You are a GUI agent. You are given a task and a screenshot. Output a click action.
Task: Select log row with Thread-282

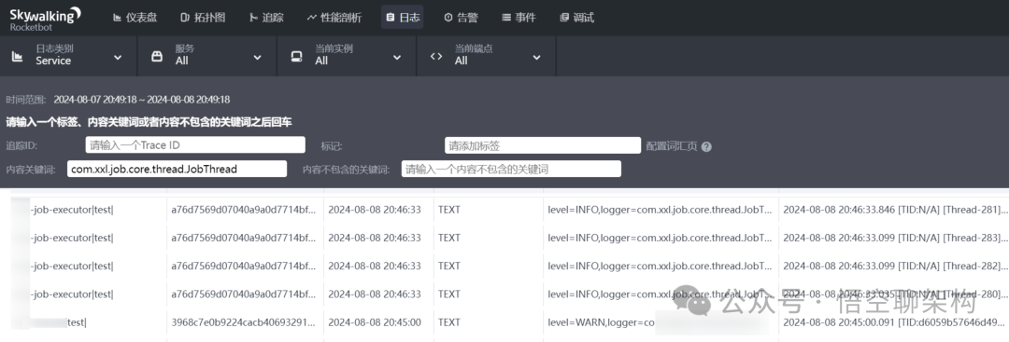pyautogui.click(x=504, y=266)
